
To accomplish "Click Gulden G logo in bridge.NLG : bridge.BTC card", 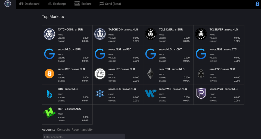I will [x=201, y=54].
